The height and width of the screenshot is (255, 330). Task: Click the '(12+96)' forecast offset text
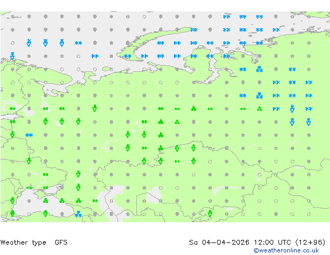pyautogui.click(x=310, y=243)
